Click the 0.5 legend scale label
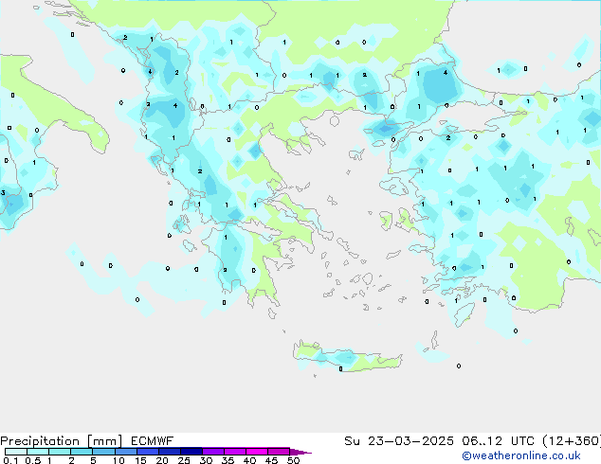This screenshot has height=464, width=601. click(33, 460)
